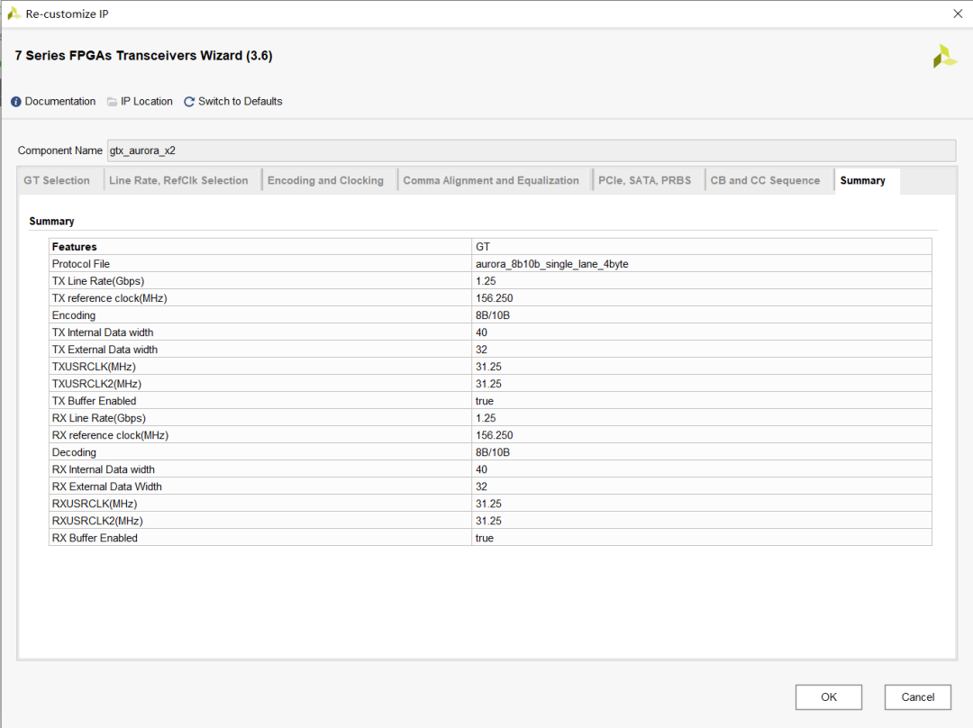Open the Comma Alignment and Equalization tab
Screen dimensions: 973x728
click(493, 179)
